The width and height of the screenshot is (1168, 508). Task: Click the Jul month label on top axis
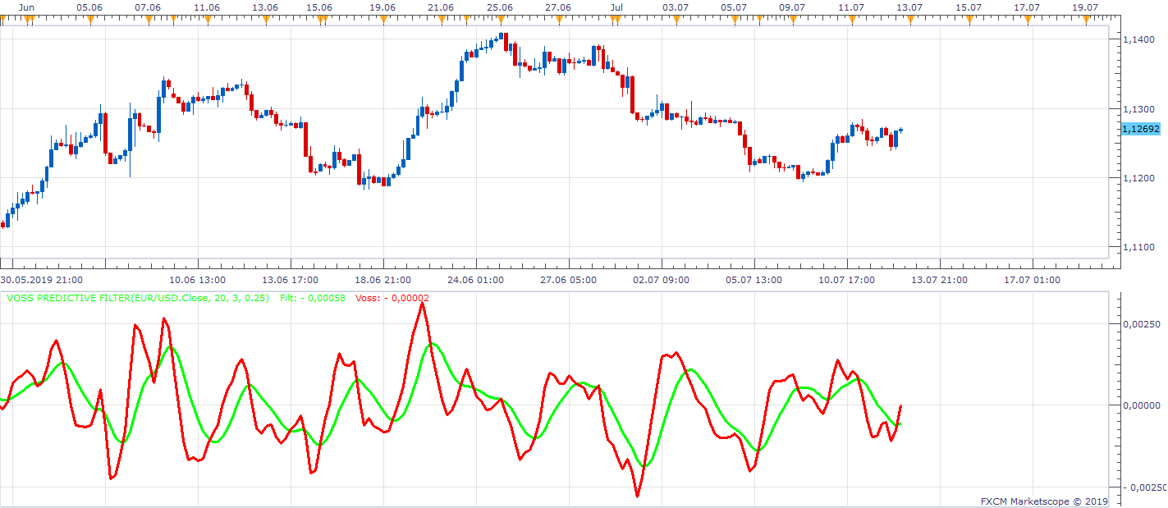pyautogui.click(x=617, y=7)
